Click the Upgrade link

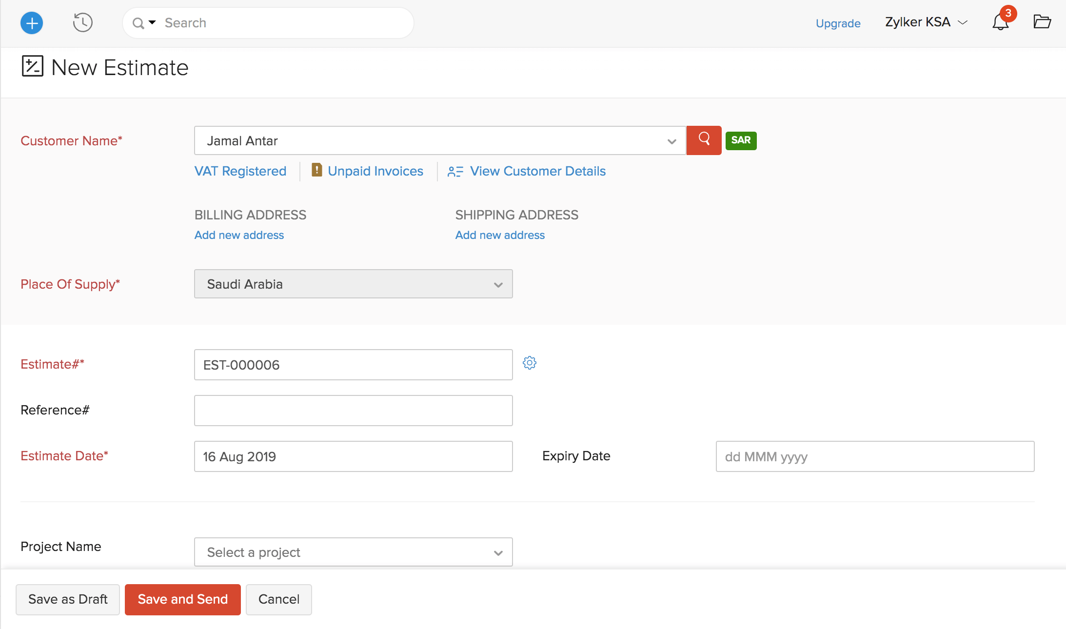[x=838, y=23]
